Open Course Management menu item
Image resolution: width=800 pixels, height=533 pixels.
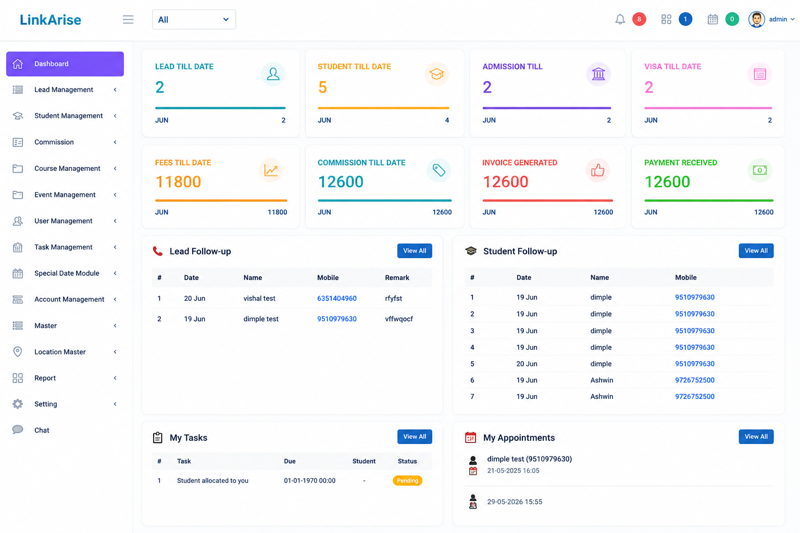coord(65,169)
